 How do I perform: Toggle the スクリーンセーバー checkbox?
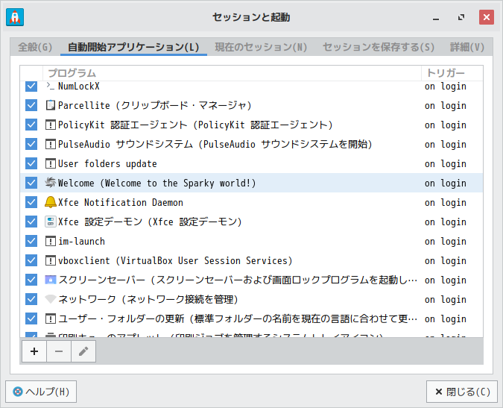coord(31,280)
